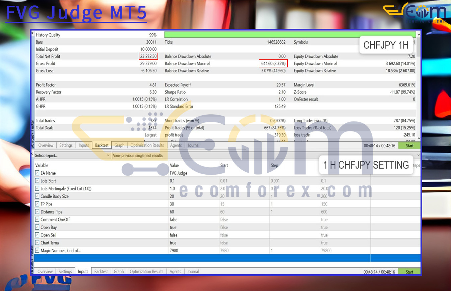Open the Journal tab in lower panel
This screenshot has height=291, width=451.
coord(193,272)
